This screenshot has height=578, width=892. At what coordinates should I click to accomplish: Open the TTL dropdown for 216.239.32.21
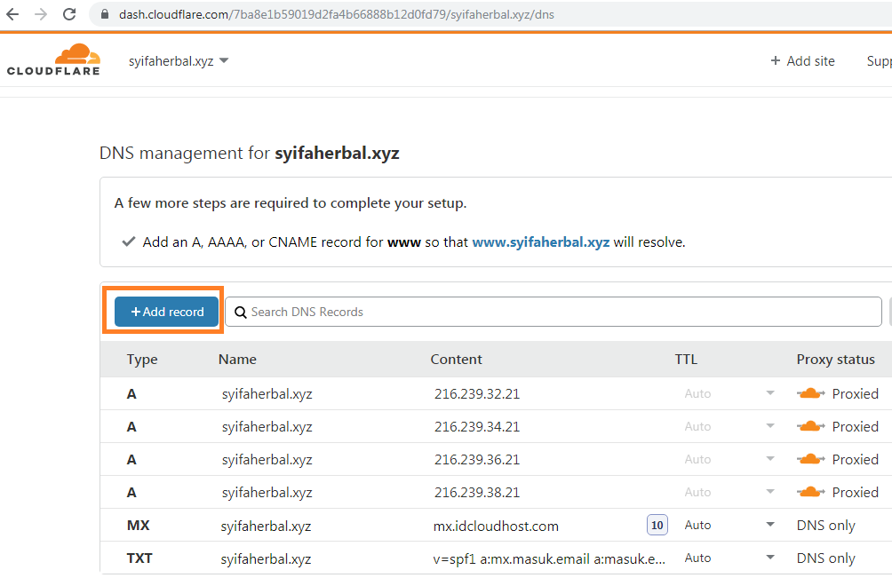[x=770, y=393]
